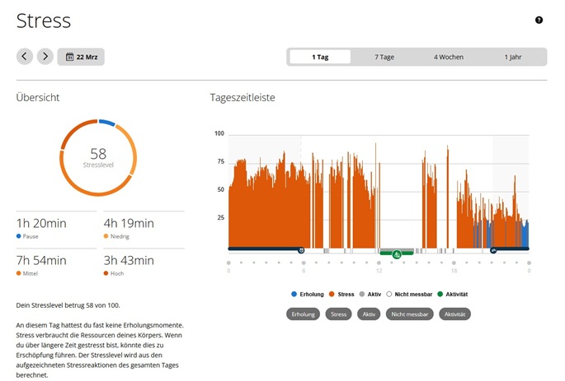Click the sleep start icon near 20 o'clock
Image resolution: width=565 pixels, height=381 pixels.
click(493, 249)
